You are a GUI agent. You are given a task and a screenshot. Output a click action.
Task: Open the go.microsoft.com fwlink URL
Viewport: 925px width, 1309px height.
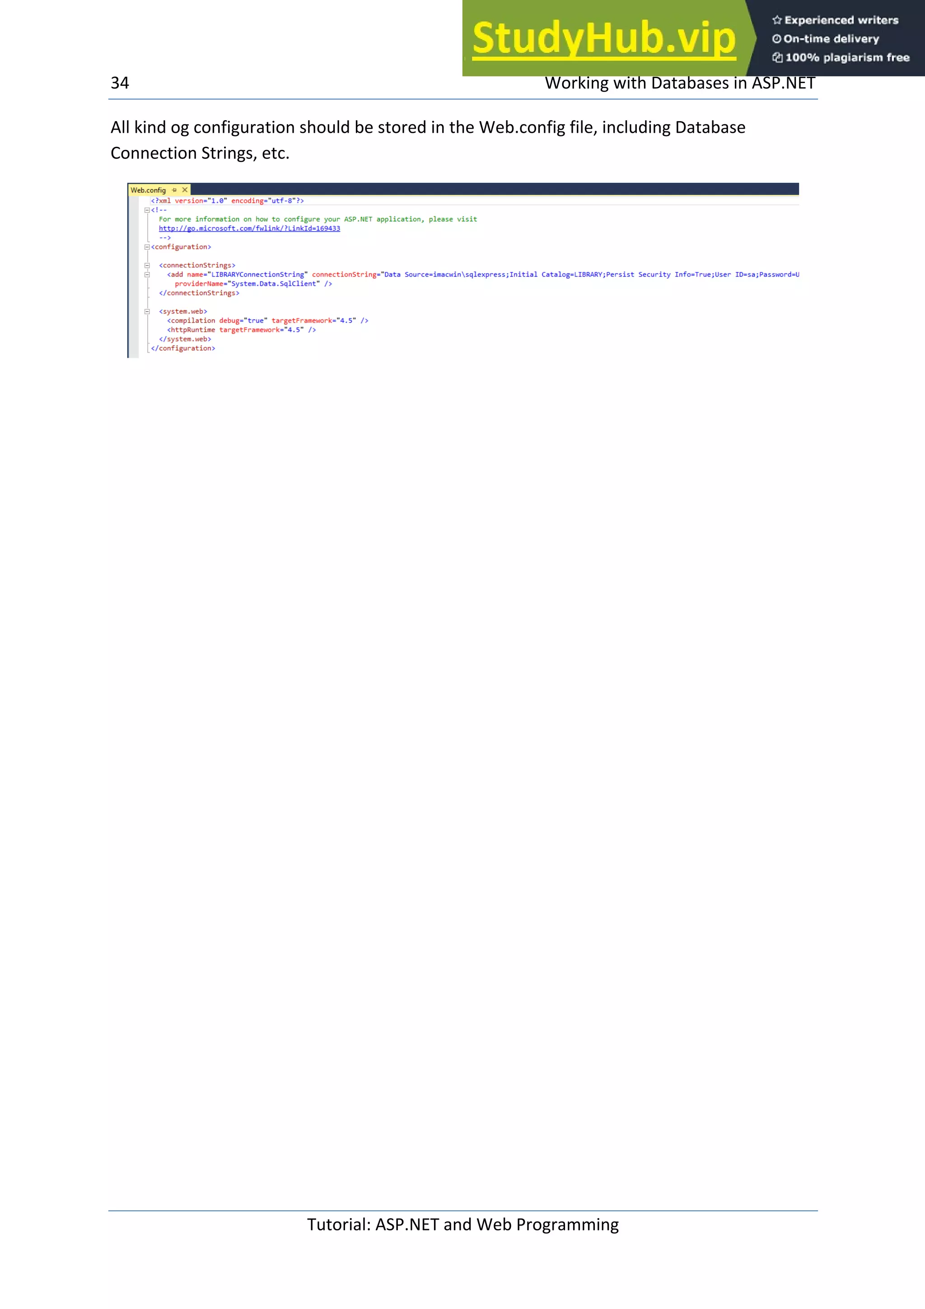click(249, 229)
